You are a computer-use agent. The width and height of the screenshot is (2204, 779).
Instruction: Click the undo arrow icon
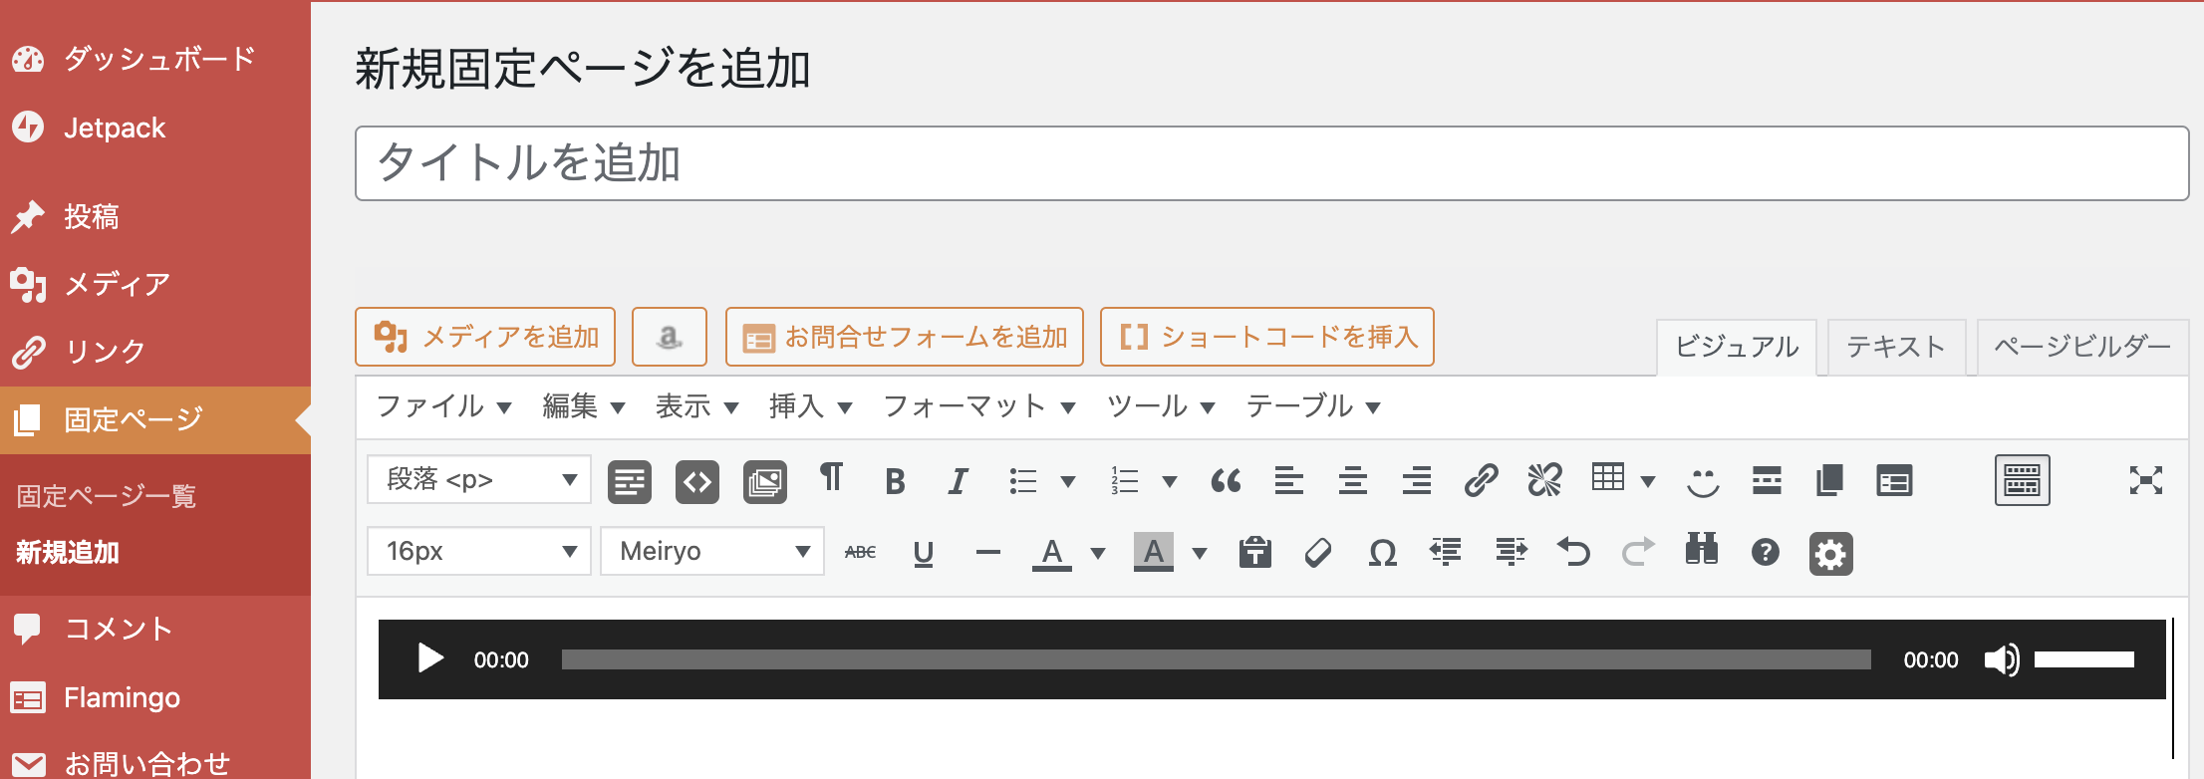point(1574,552)
